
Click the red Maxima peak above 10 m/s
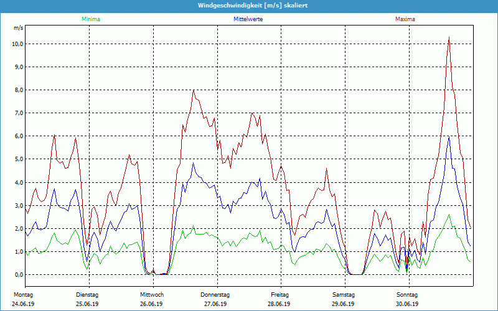coord(449,37)
